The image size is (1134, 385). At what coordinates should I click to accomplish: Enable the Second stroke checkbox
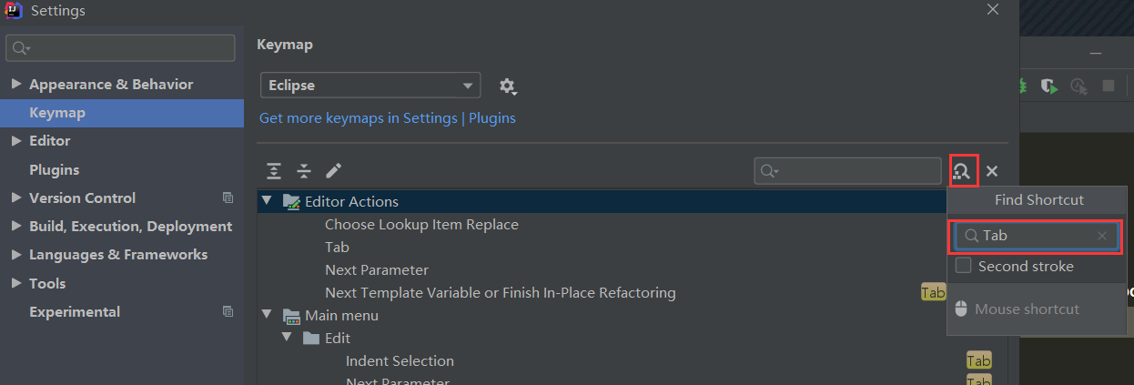(963, 266)
